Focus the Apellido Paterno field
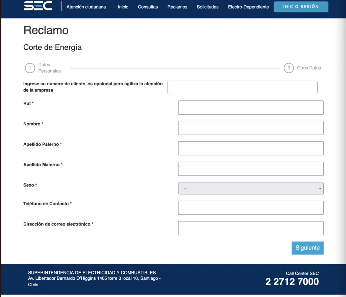 [x=251, y=148]
